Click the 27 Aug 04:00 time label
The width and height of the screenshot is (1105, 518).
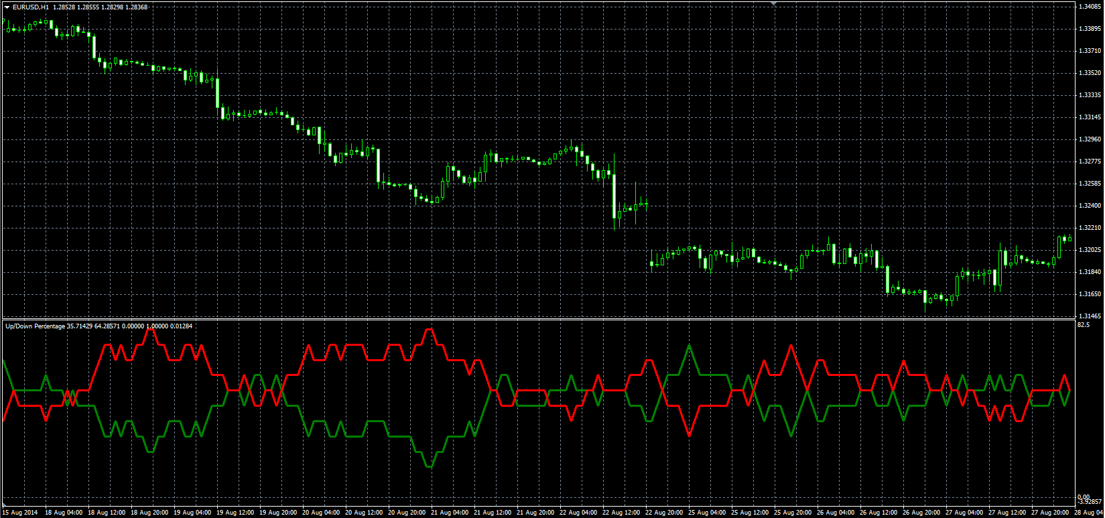click(964, 513)
